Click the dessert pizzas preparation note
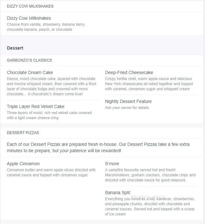Screen dimensions: 205x224 click(98, 147)
